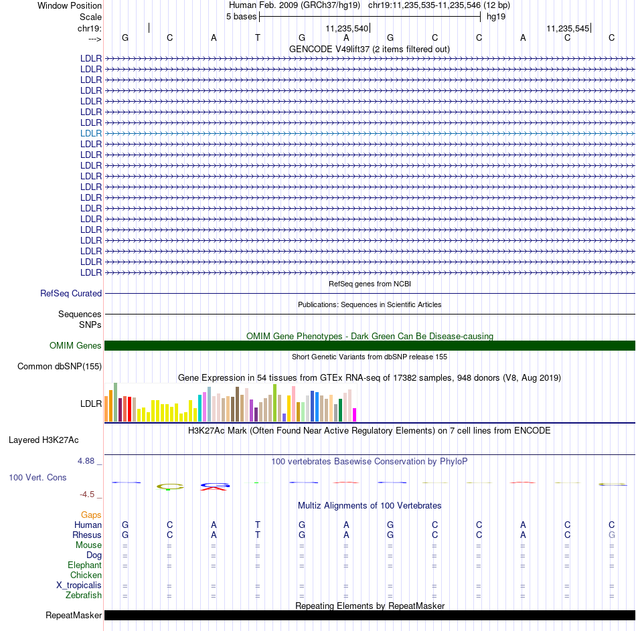
Task: Select the Rhesus alignment row label
Action: (87, 535)
